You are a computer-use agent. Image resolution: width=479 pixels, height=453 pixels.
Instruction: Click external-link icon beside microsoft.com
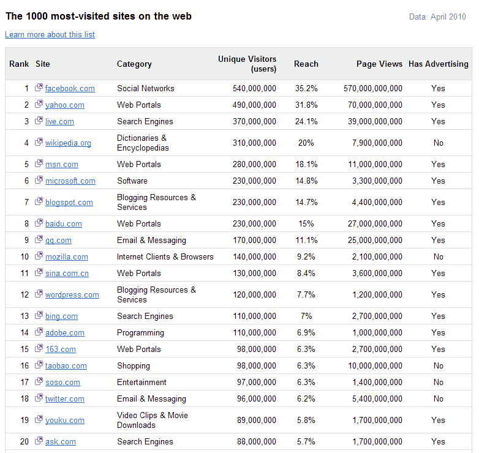click(x=39, y=180)
